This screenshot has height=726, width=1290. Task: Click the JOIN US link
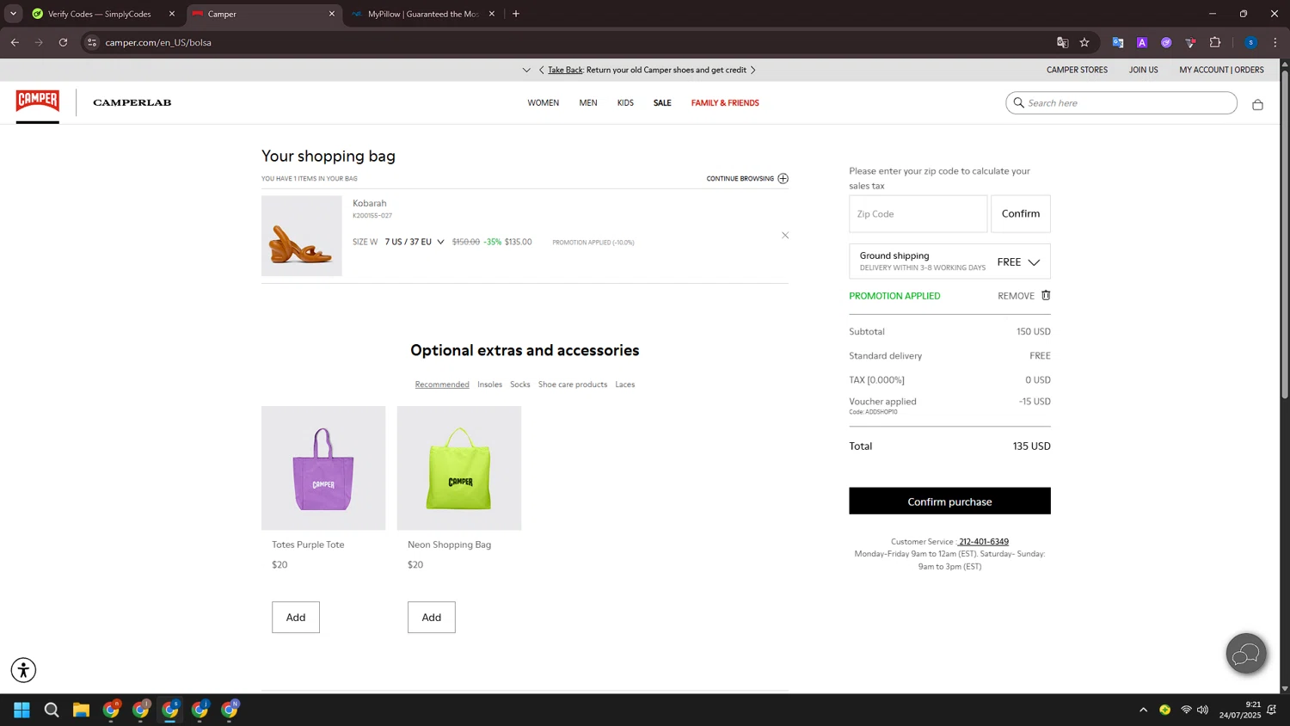coord(1143,70)
